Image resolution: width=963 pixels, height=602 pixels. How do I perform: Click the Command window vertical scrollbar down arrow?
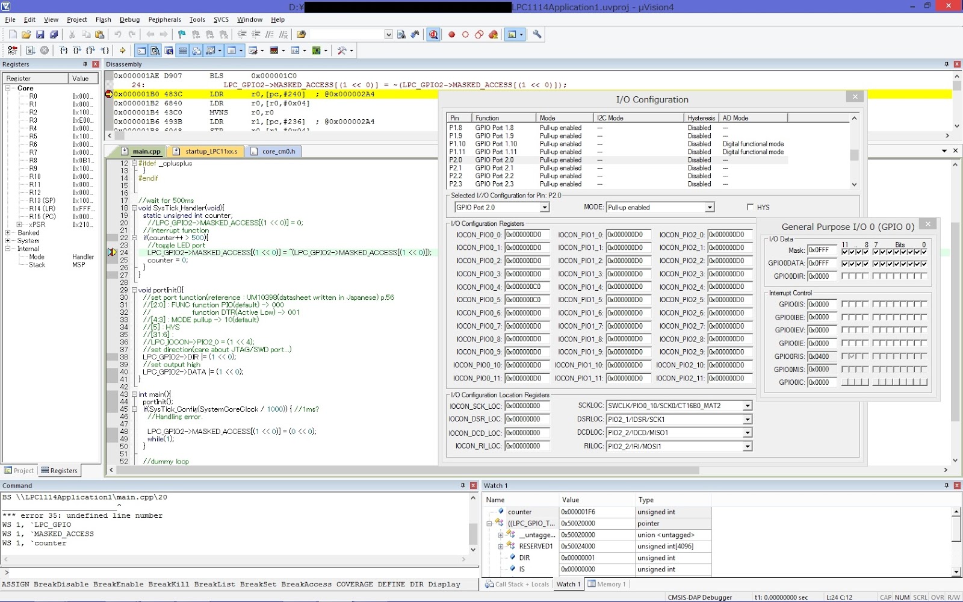tap(473, 550)
